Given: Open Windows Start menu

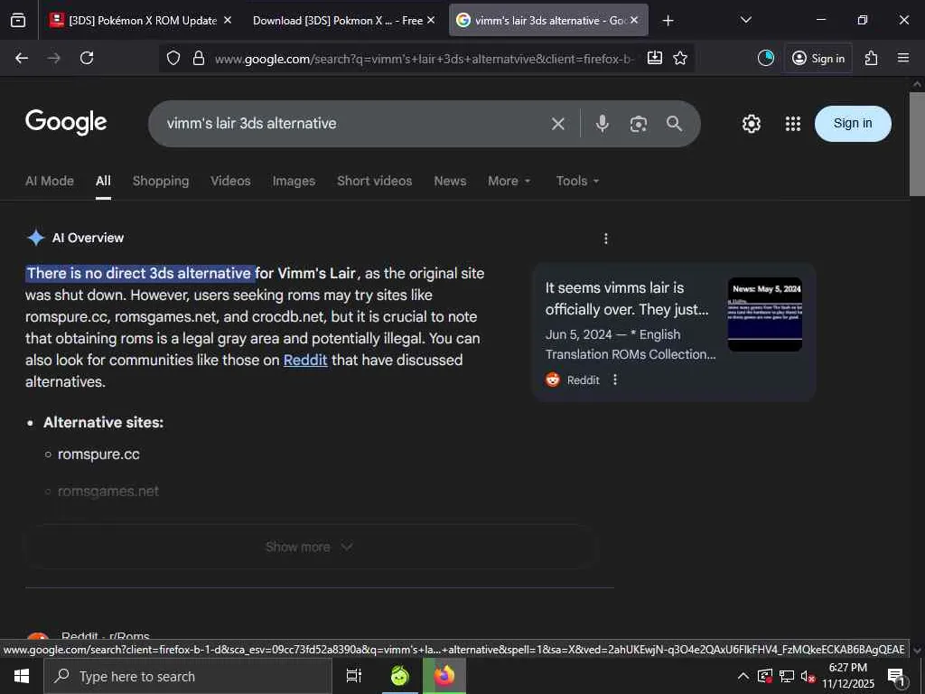Looking at the screenshot, I should click(22, 676).
